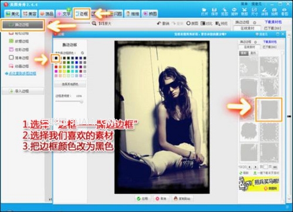The height and width of the screenshot is (212, 293).
Task: Click the 保存 save icon
Action: pos(214,12)
